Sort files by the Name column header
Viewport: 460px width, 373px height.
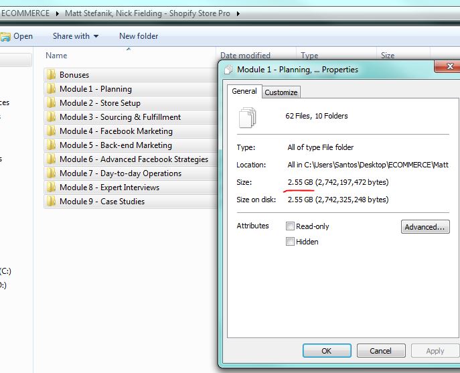(x=57, y=56)
